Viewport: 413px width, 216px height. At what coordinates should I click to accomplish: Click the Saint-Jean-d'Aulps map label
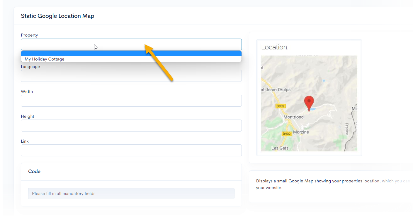(276, 89)
